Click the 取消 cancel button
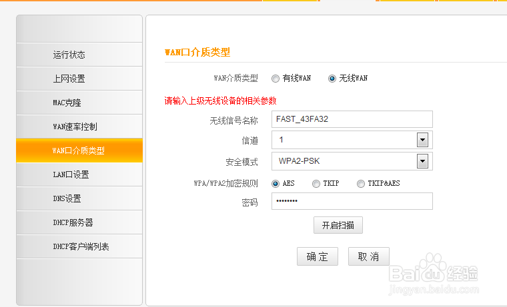Viewport: 507px width, 307px height. 369,256
